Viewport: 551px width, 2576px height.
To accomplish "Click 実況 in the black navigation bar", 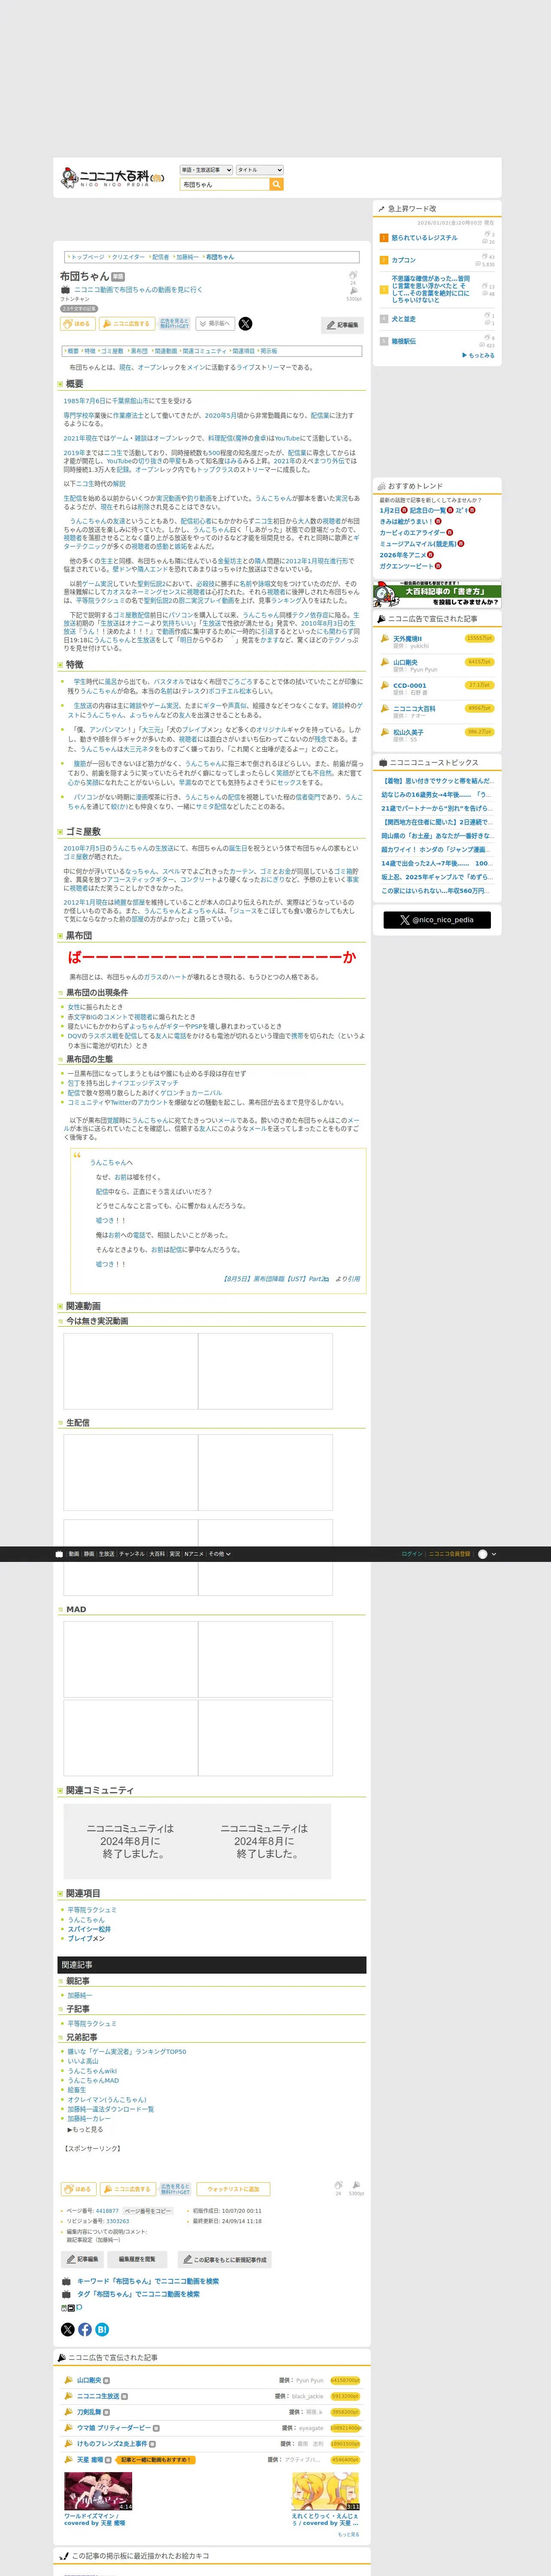I will point(175,1554).
